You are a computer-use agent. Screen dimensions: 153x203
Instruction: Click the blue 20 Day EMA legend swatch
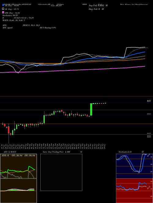(x=3, y=5)
